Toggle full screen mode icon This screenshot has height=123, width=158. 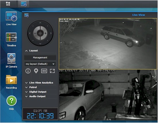52,71
